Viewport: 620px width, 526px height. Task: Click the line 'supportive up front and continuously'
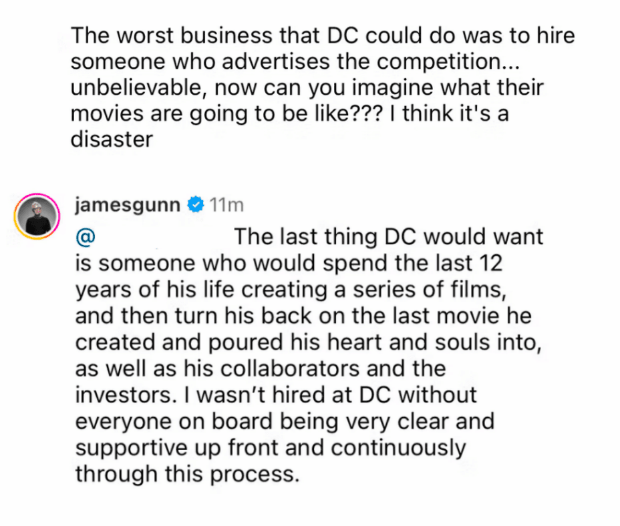pyautogui.click(x=271, y=448)
